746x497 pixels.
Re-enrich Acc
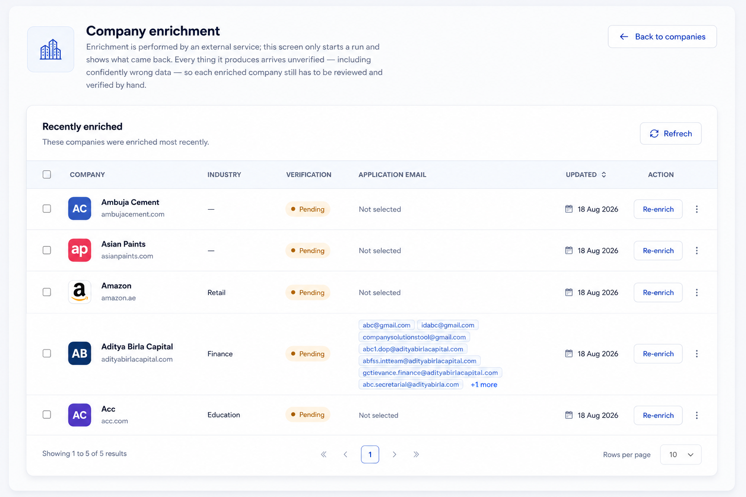[658, 415]
